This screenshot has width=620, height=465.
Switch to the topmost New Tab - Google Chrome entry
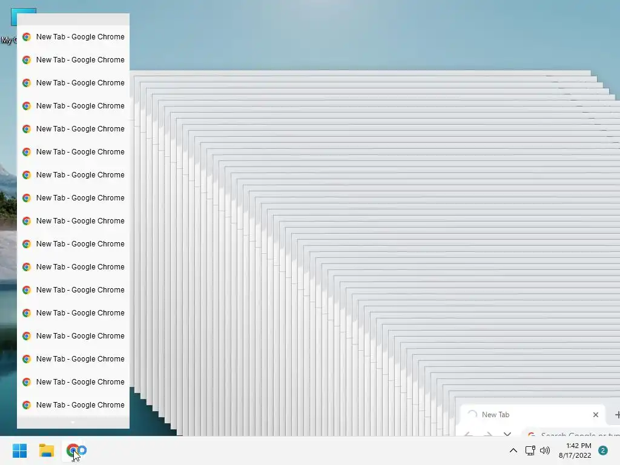(x=73, y=37)
